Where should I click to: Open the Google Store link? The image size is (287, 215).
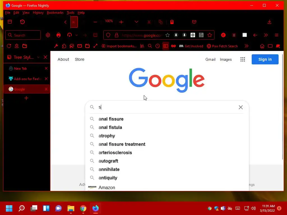80,59
